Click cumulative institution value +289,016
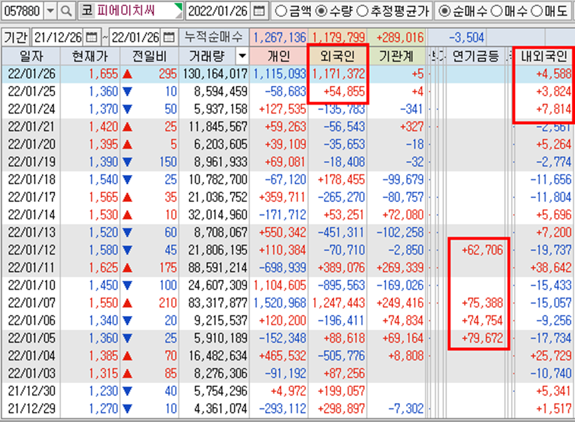The height and width of the screenshot is (422, 575). tap(399, 38)
